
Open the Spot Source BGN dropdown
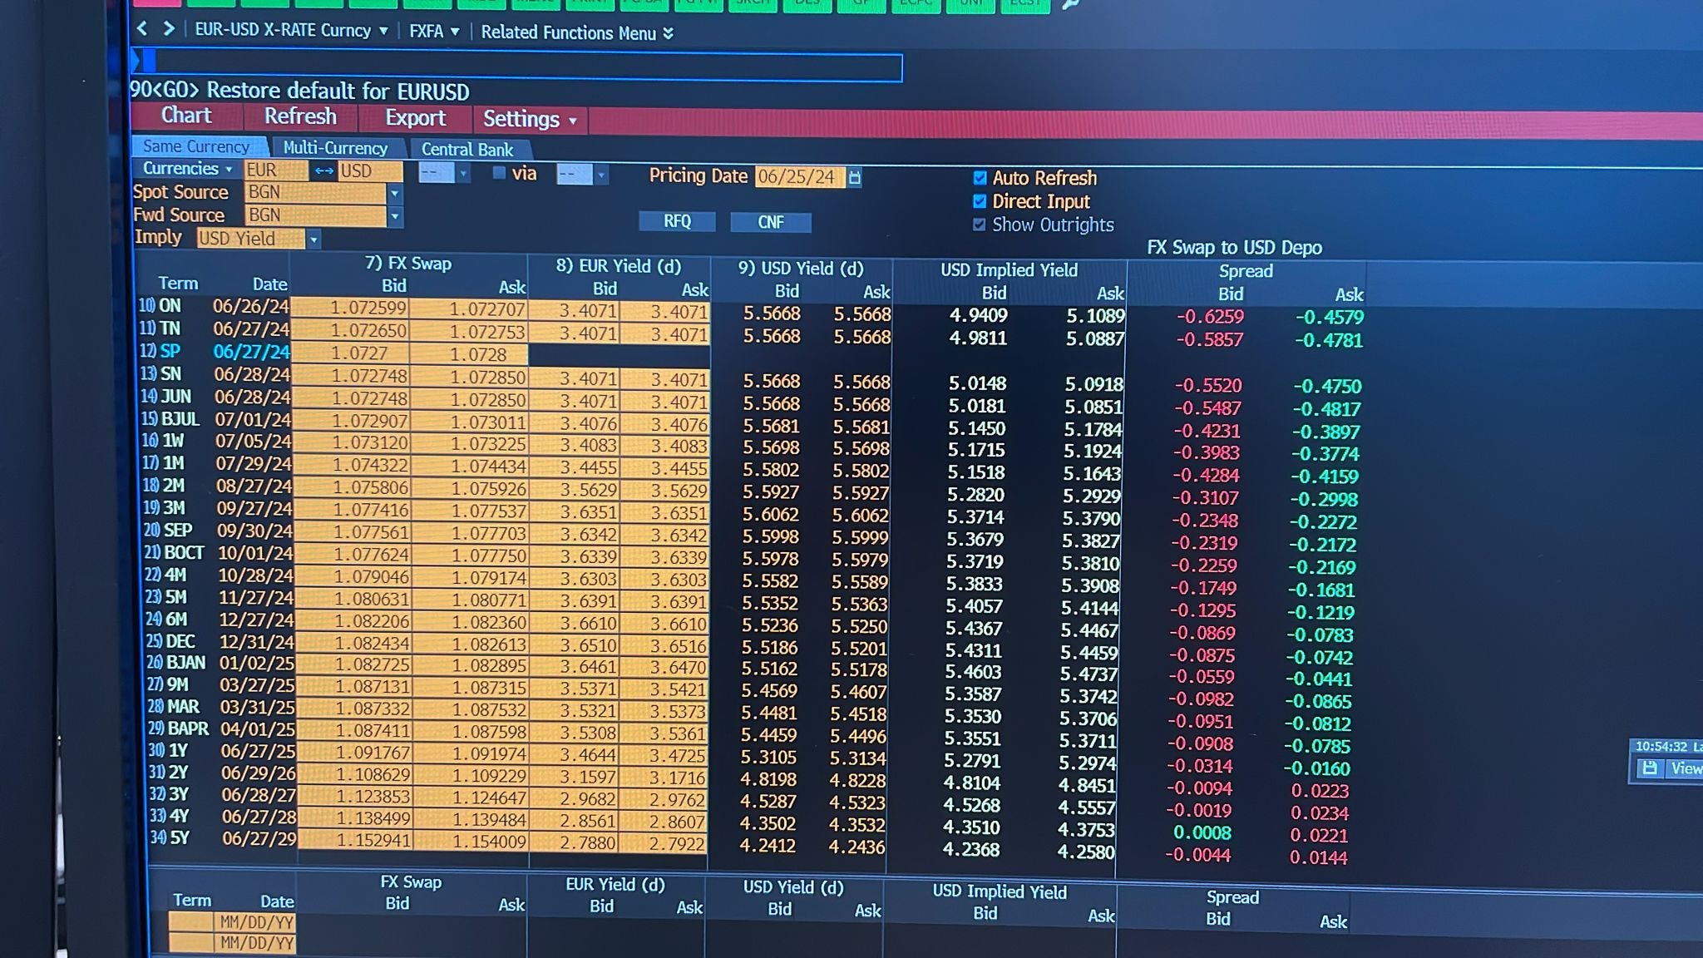(394, 194)
